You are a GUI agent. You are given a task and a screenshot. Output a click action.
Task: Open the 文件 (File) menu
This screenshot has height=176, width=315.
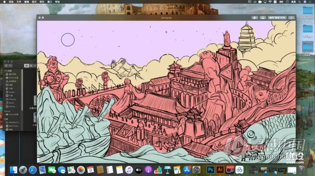pyautogui.click(x=19, y=2)
